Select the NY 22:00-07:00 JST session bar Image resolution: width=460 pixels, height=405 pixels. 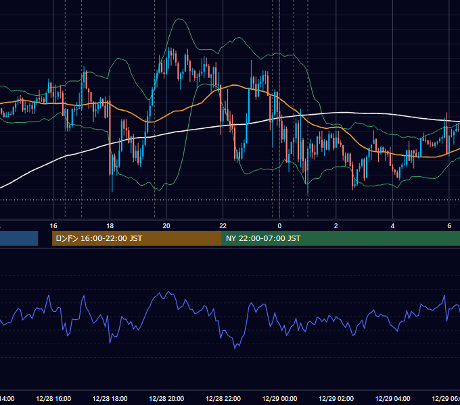[x=340, y=238]
